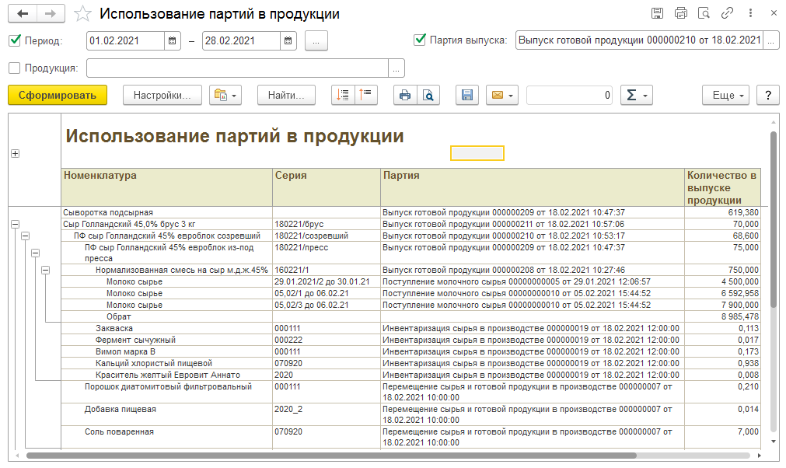Image resolution: width=786 pixels, height=468 pixels.
Task: Expand the report header group
Action: pyautogui.click(x=15, y=154)
